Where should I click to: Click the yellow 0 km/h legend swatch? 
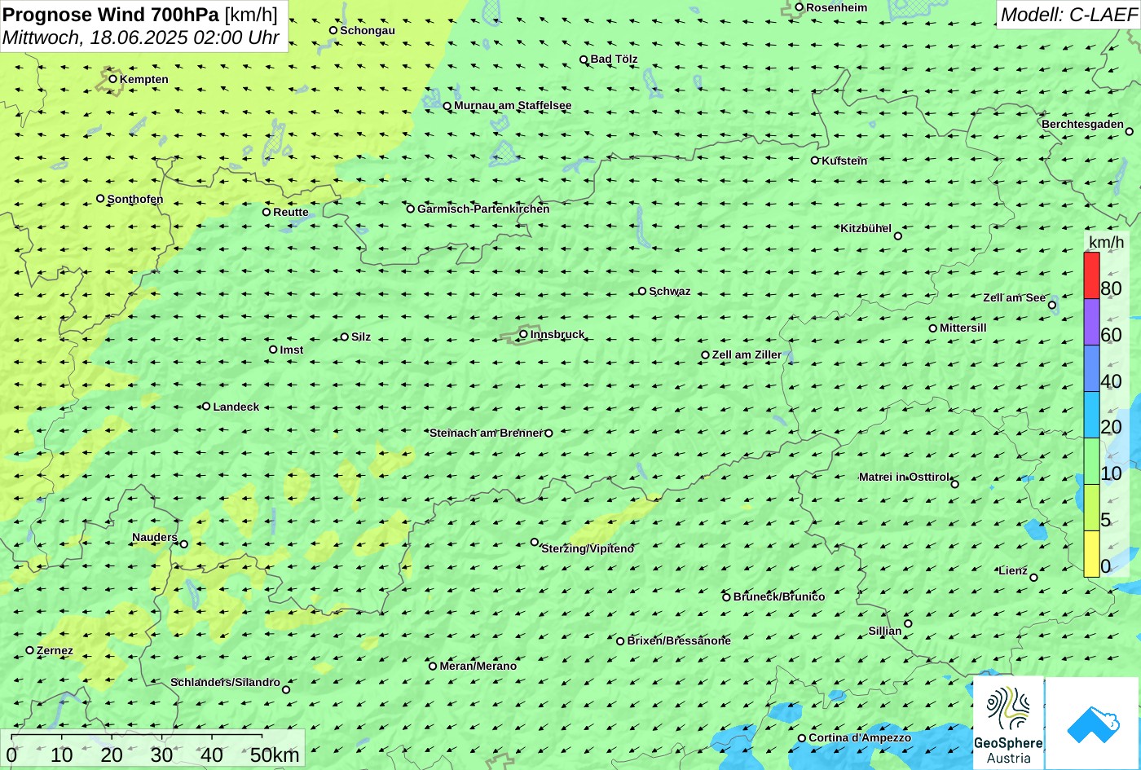click(1091, 554)
